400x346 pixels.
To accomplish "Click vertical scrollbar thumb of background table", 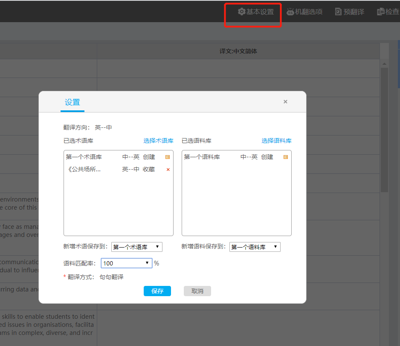I will (x=384, y=130).
